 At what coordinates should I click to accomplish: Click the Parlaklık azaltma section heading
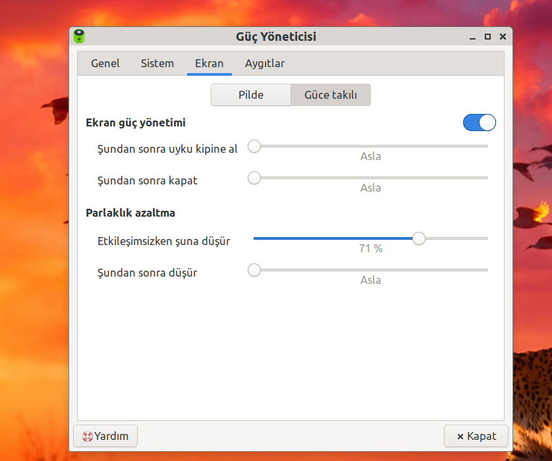pyautogui.click(x=130, y=213)
